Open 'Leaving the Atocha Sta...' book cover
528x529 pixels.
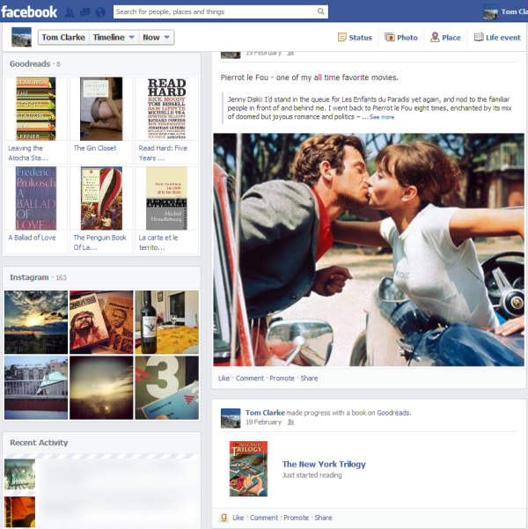tap(36, 108)
